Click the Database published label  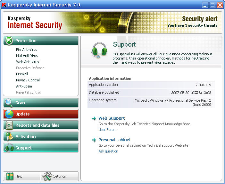[104, 92]
